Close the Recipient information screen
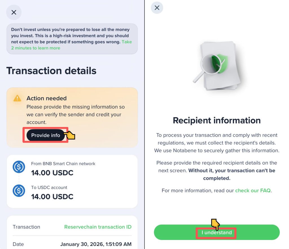289x249 pixels. (157, 8)
